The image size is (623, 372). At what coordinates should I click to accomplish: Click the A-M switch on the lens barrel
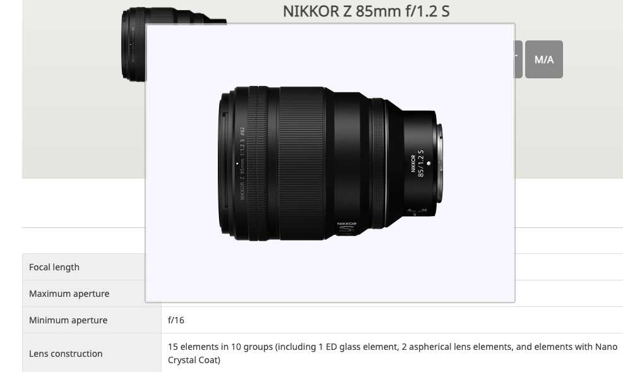click(x=417, y=212)
